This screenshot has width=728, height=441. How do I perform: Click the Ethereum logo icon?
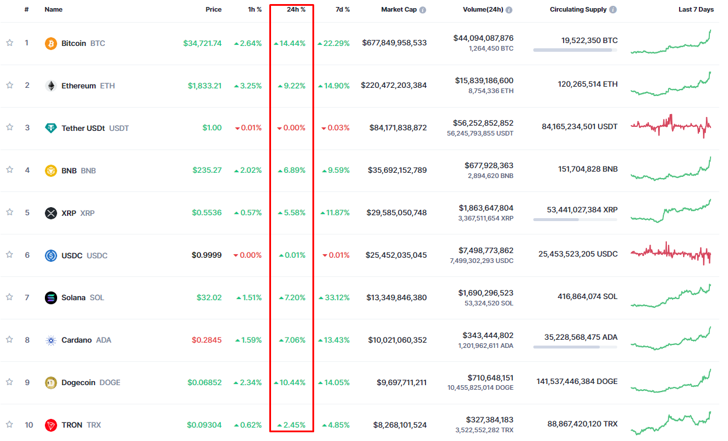pos(51,86)
